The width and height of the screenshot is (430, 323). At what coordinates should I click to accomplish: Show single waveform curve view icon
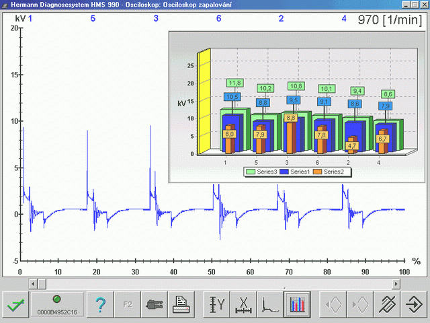(x=270, y=305)
